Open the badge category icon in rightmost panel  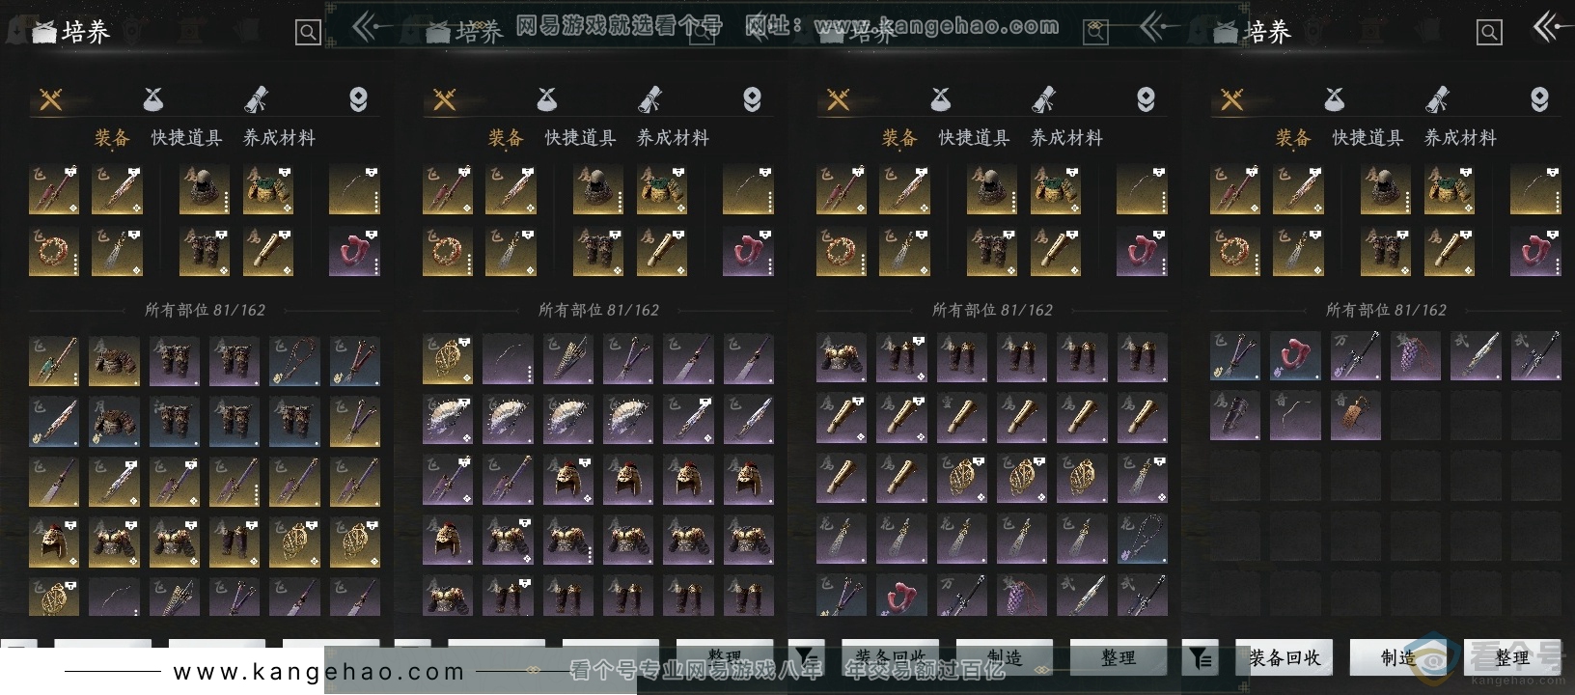pos(1539,99)
